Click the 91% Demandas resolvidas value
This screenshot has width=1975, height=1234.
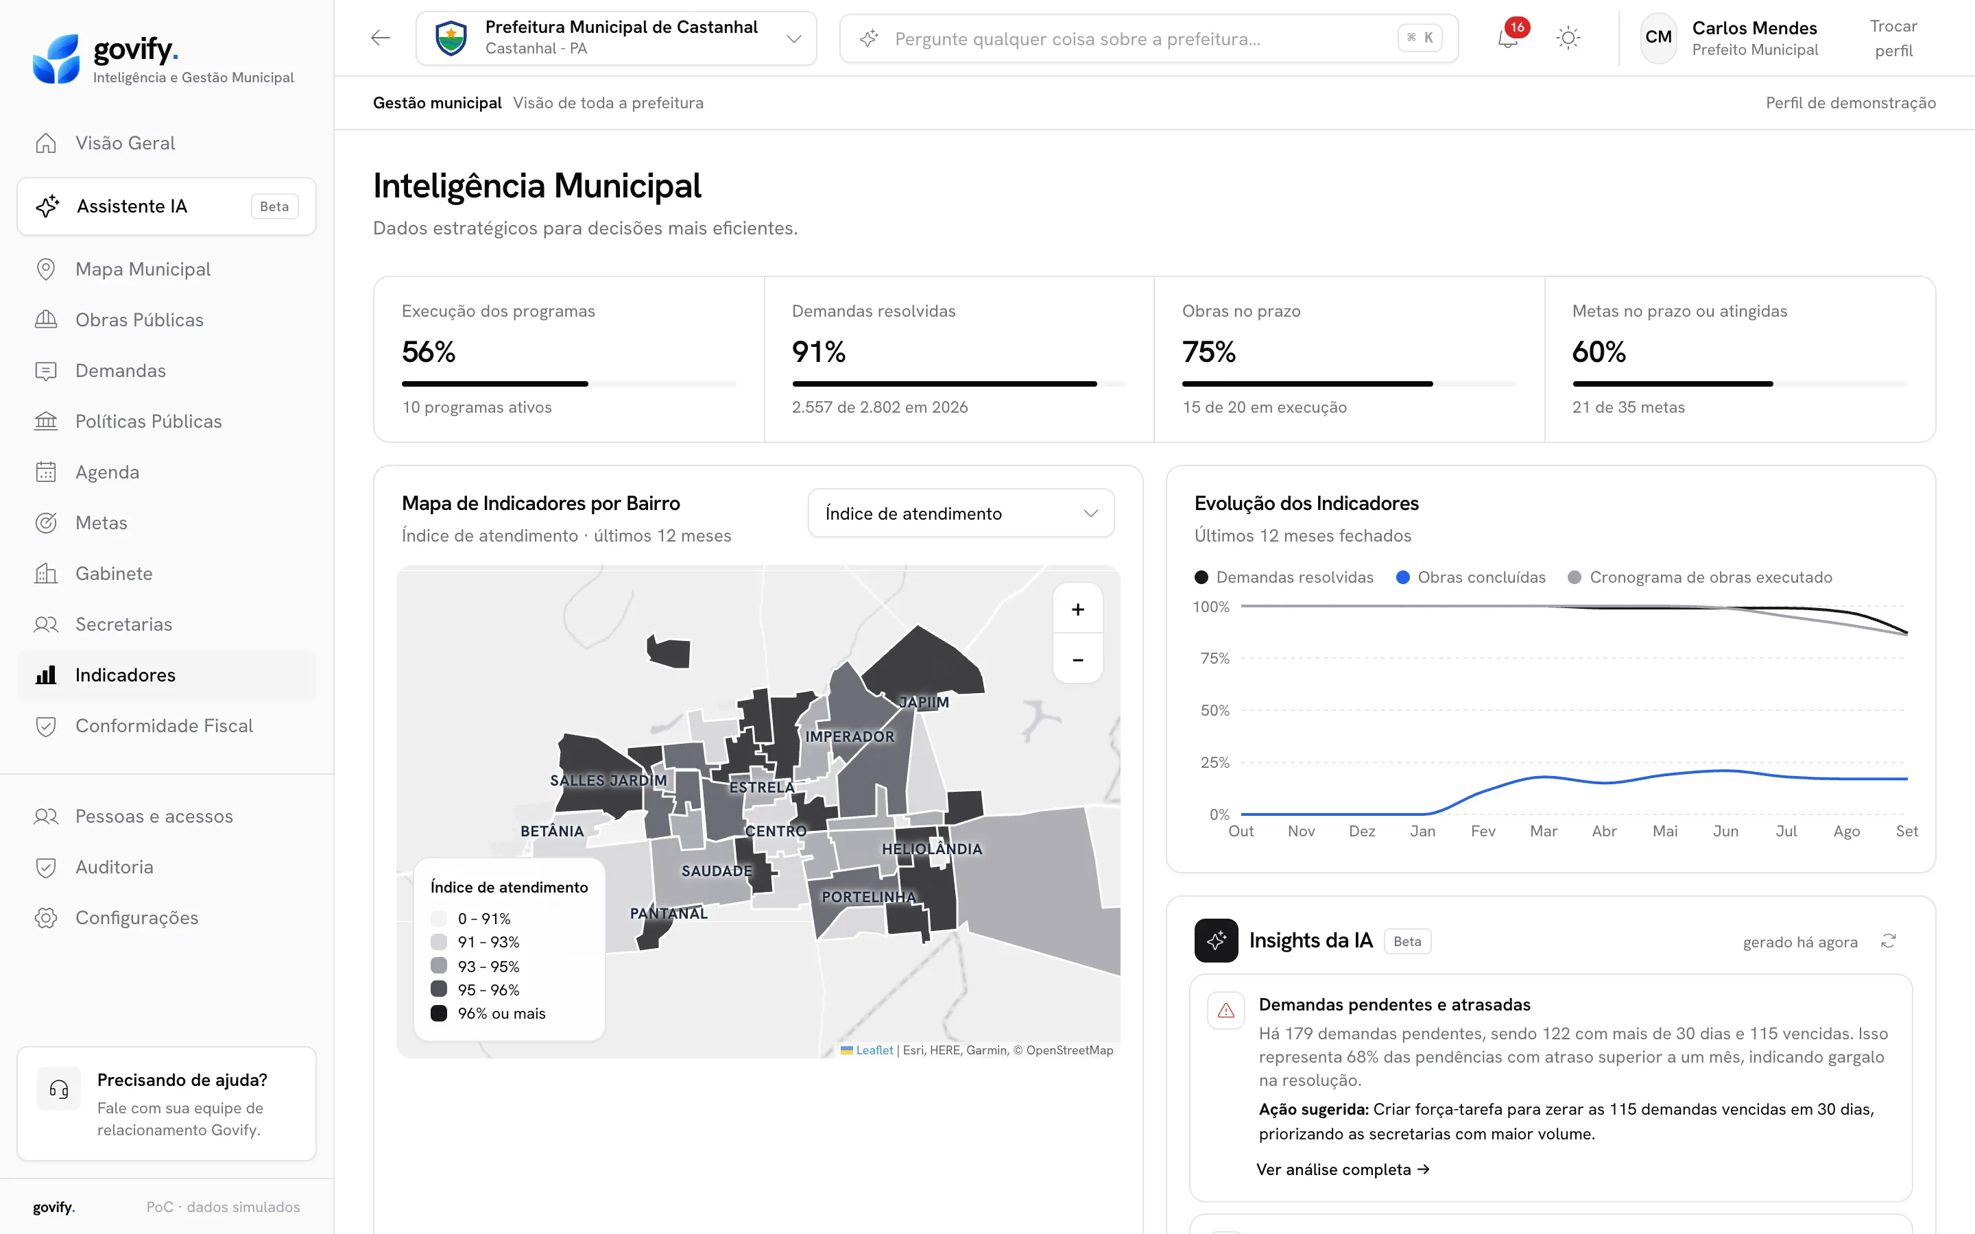coord(819,352)
